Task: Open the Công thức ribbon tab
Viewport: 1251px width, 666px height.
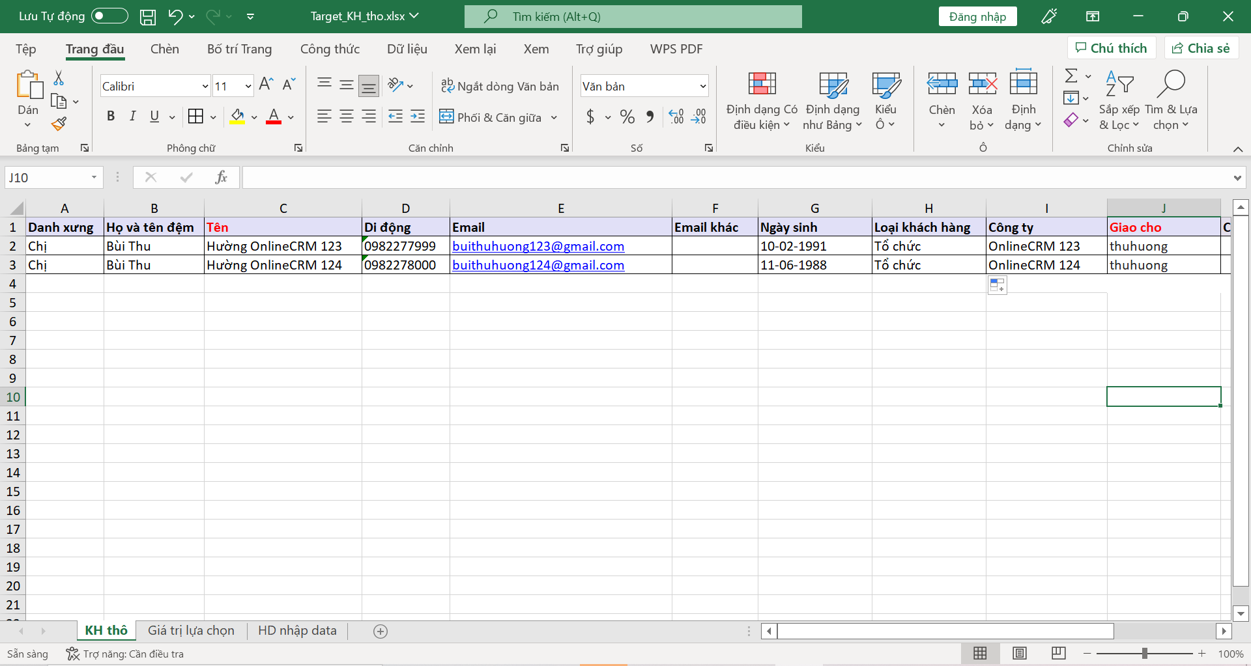Action: pyautogui.click(x=330, y=49)
